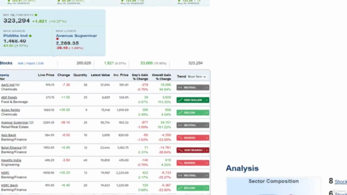347x195 pixels.
Task: Open the ADF Foods stock link
Action: coord(9,97)
